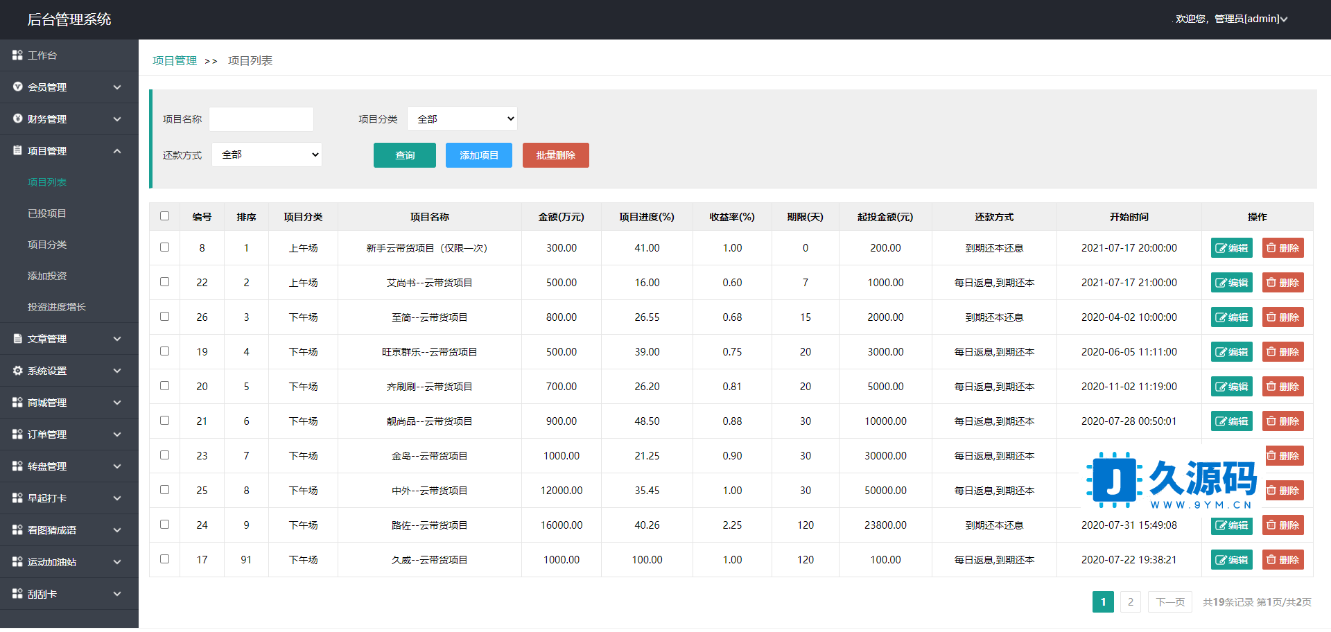Image resolution: width=1331 pixels, height=632 pixels.
Task: Click the 工作台 dashboard icon in sidebar
Action: point(17,55)
